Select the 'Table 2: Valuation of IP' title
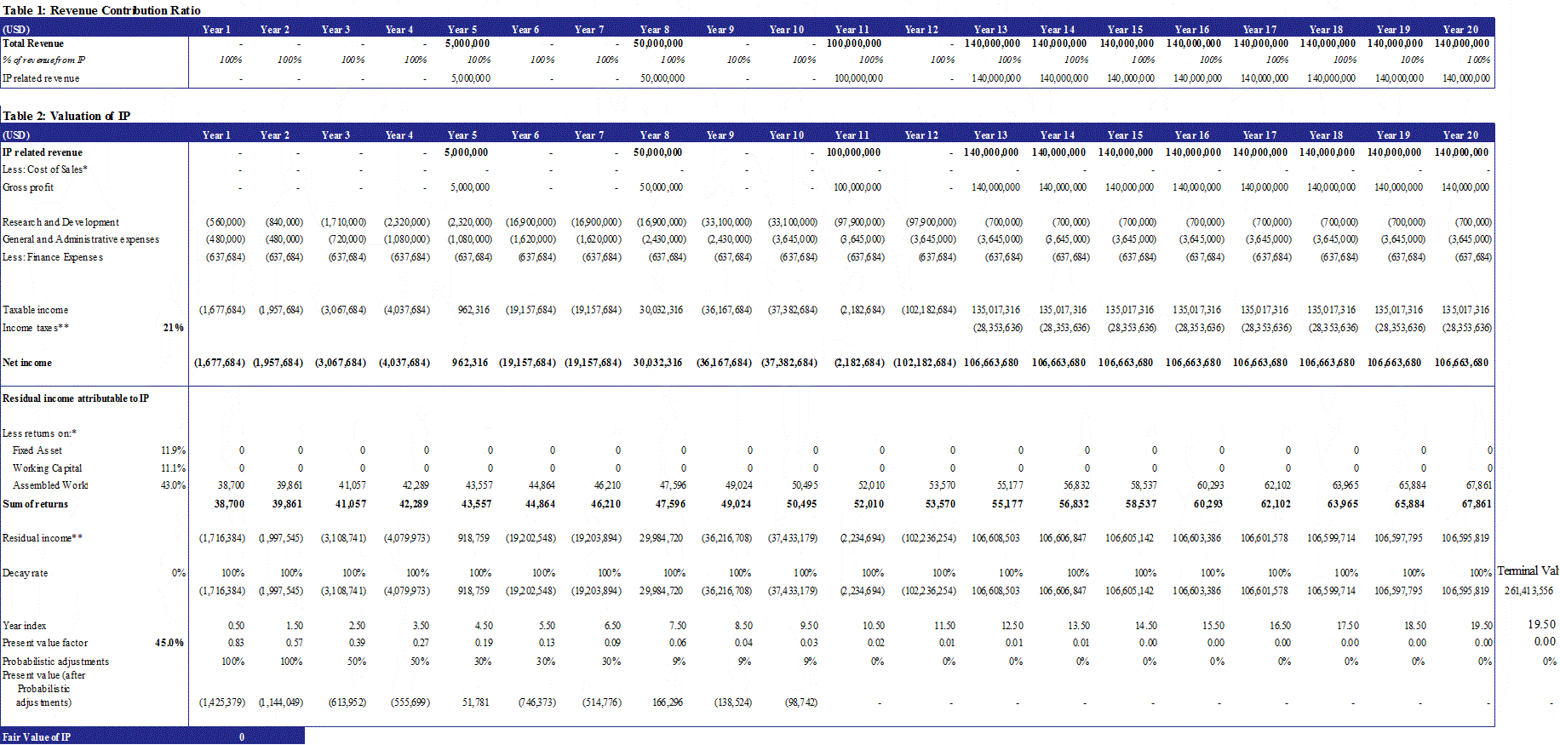The height and width of the screenshot is (745, 1560). 66,116
